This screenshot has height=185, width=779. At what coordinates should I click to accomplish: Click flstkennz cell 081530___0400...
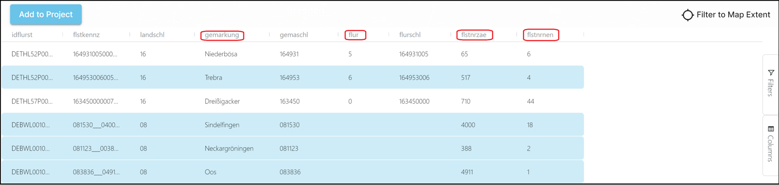[96, 125]
